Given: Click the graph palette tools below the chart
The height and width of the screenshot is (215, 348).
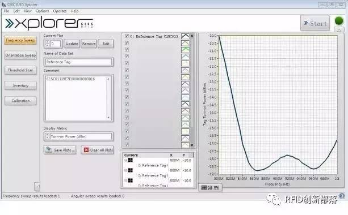Looking at the screenshot, I should (x=210, y=188).
